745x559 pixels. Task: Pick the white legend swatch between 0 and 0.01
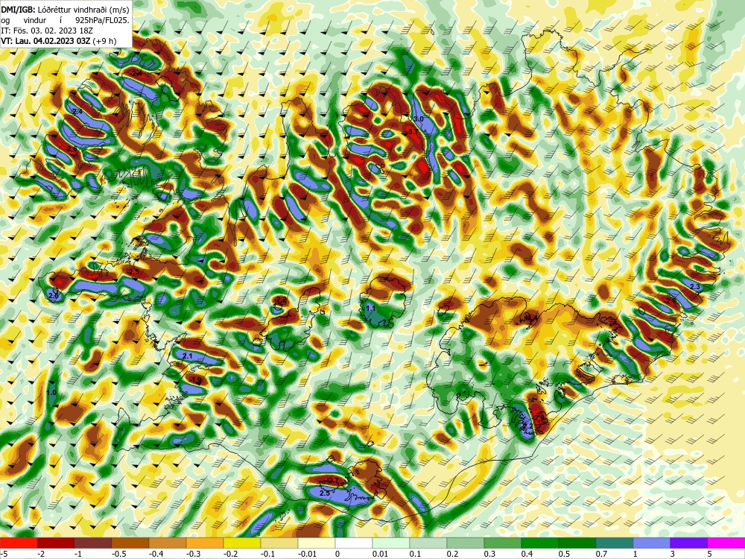coord(353,543)
